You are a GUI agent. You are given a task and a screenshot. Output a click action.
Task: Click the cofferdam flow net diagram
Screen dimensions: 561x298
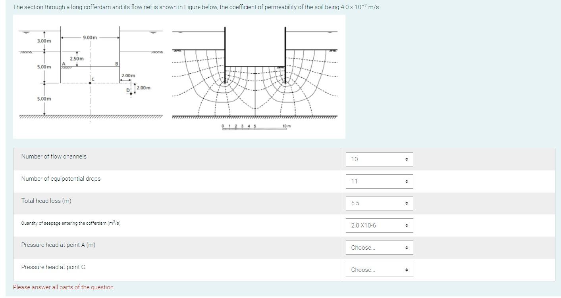(x=255, y=77)
